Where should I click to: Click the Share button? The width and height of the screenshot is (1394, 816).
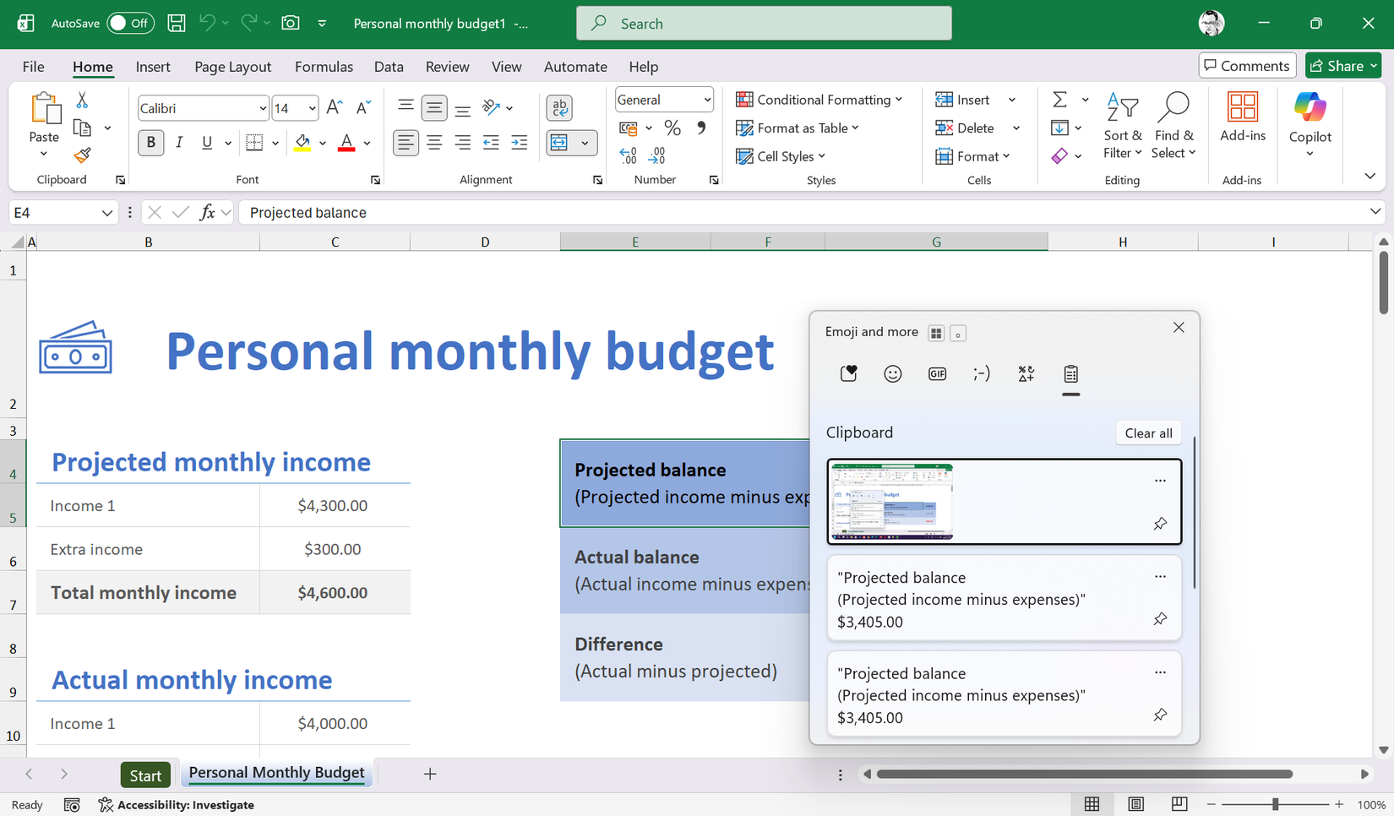tap(1342, 66)
